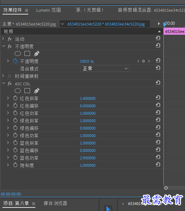Expand the 时间重映射 effect
This screenshot has height=211, width=185.
click(x=3, y=76)
